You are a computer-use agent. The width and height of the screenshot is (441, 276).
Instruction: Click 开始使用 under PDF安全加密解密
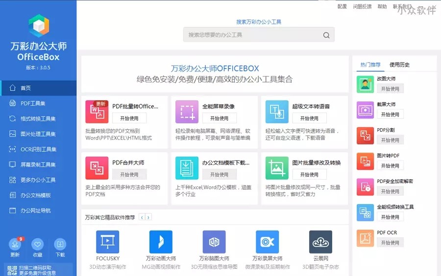coord(390,191)
